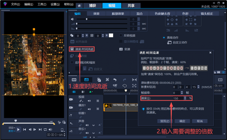Image resolution: width=227 pixels, height=140 pixels.
Task: Confirm with the 确定 button
Action: tap(182, 121)
